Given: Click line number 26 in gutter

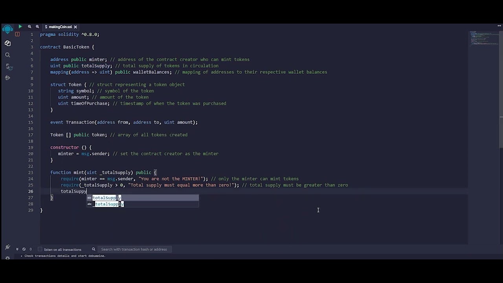Looking at the screenshot, I should [x=31, y=191].
